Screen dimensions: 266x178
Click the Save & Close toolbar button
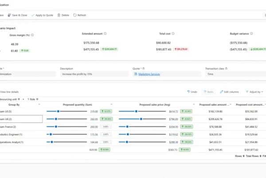click(x=18, y=15)
